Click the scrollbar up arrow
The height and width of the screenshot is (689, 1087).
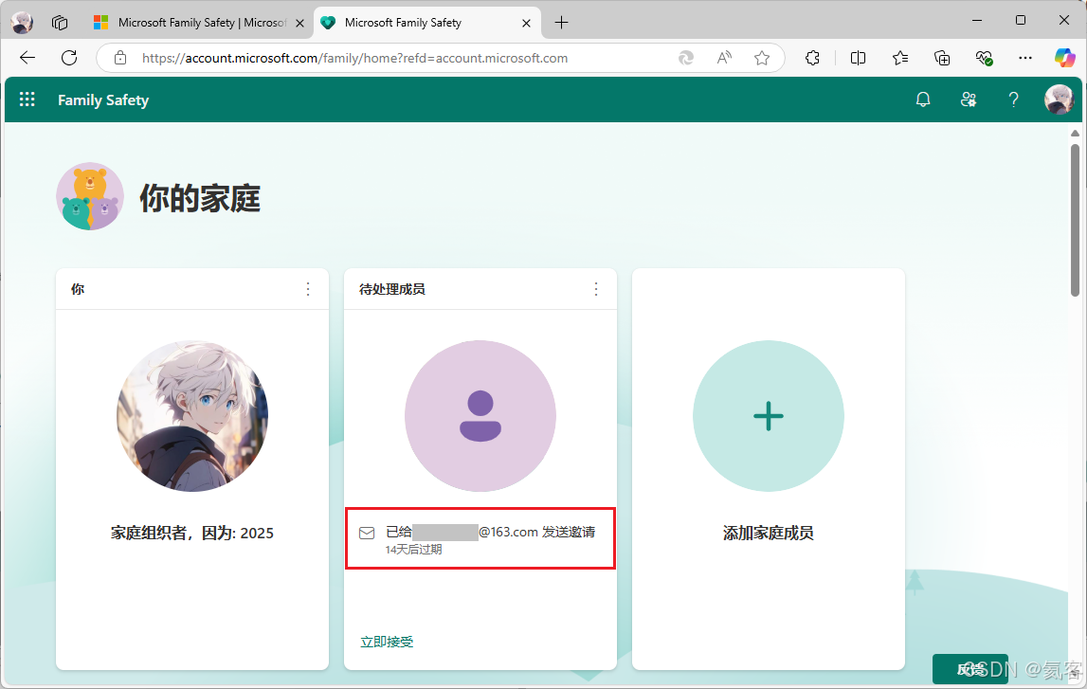pos(1076,133)
